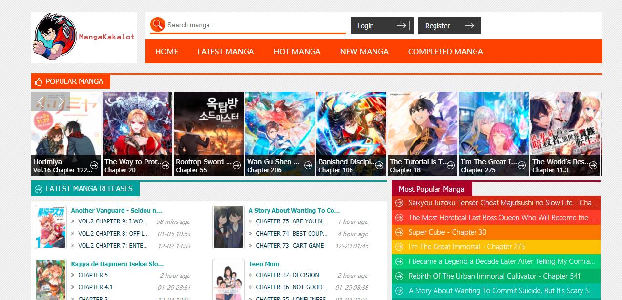Click arrow icon next to Super Cube
Image resolution: width=622 pixels, height=300 pixels.
(x=399, y=232)
